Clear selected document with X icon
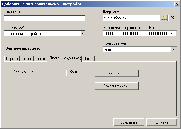Viewport: 181px width, 129px height. [172, 18]
